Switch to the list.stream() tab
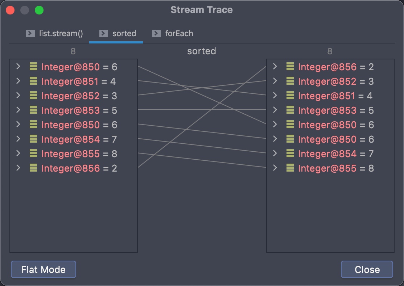404x286 pixels. (x=61, y=34)
